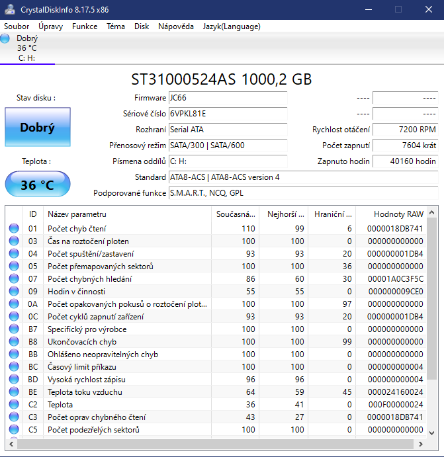Click status orb for Ukončovacích chyb
Viewport: 444px width, 457px height.
pos(14,341)
